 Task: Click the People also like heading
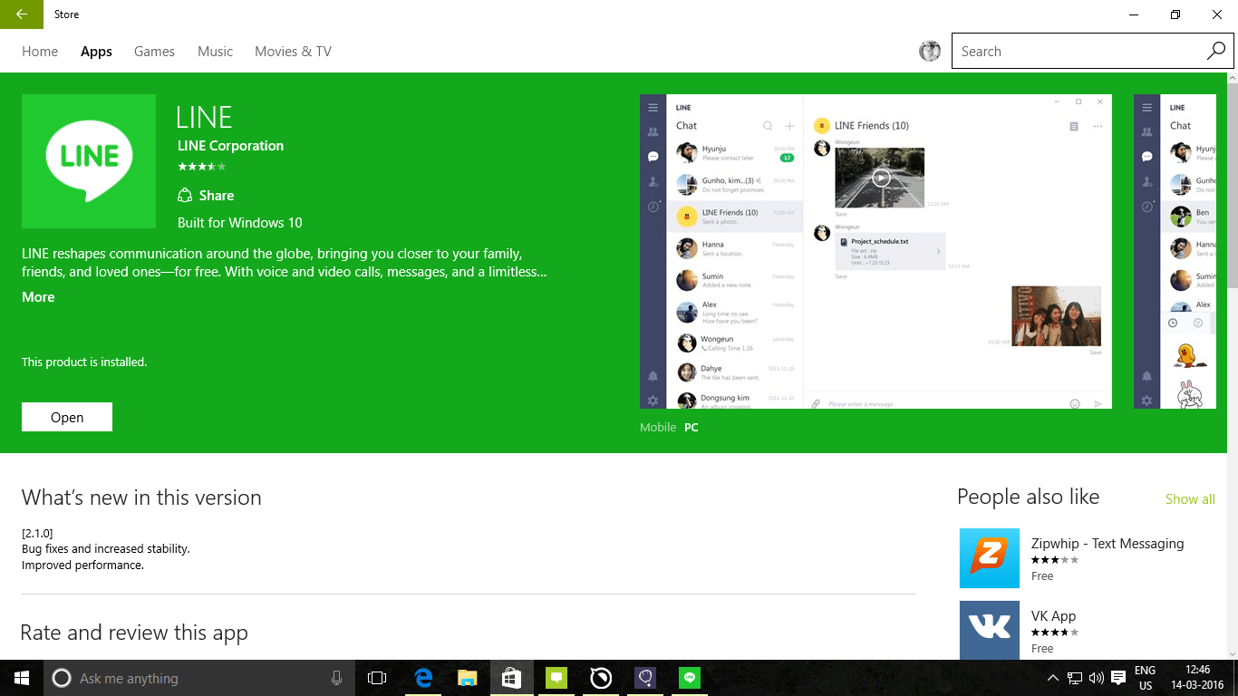coord(1029,497)
